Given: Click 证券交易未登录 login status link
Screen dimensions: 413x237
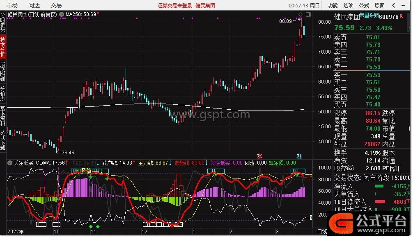Looking at the screenshot, I should 175,5.
